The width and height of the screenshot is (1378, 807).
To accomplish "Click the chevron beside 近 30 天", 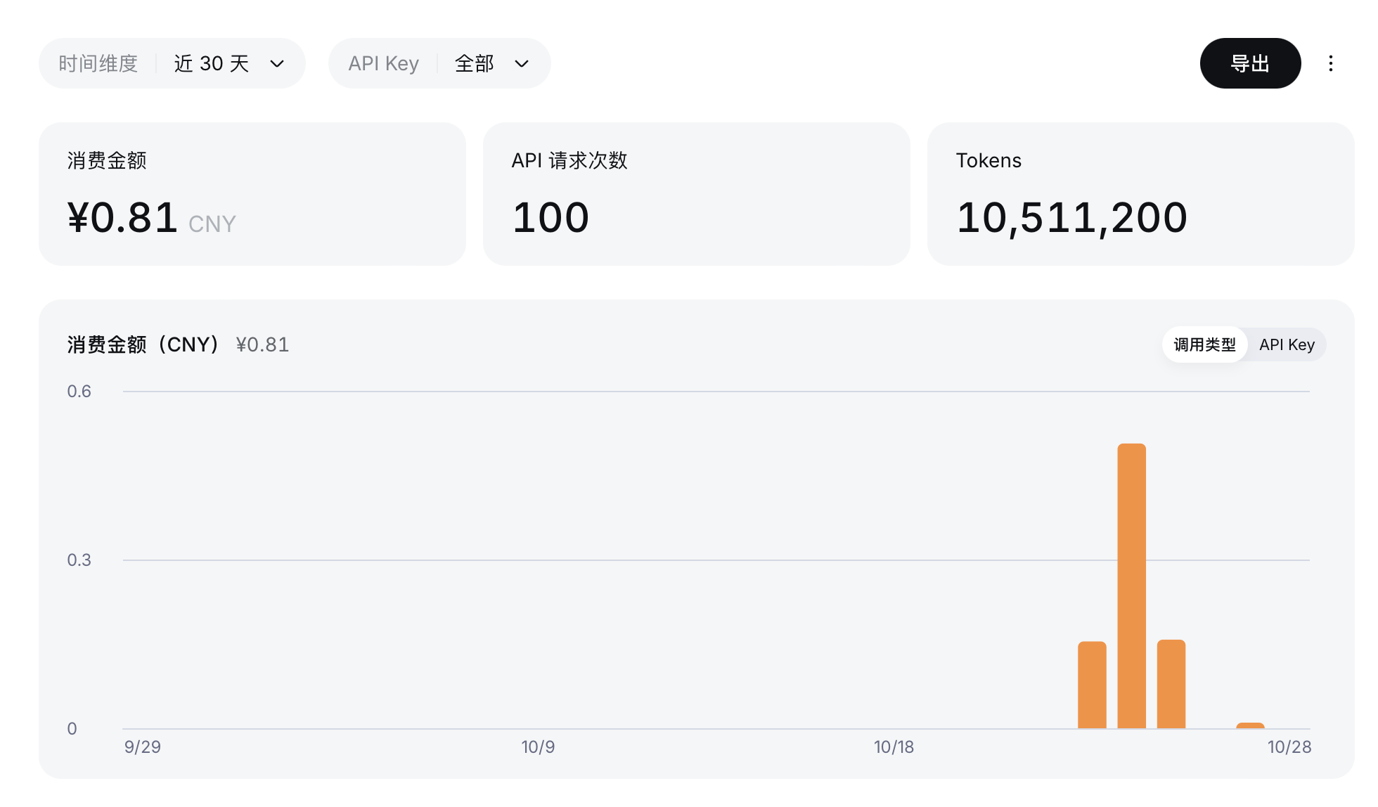I will [x=277, y=64].
